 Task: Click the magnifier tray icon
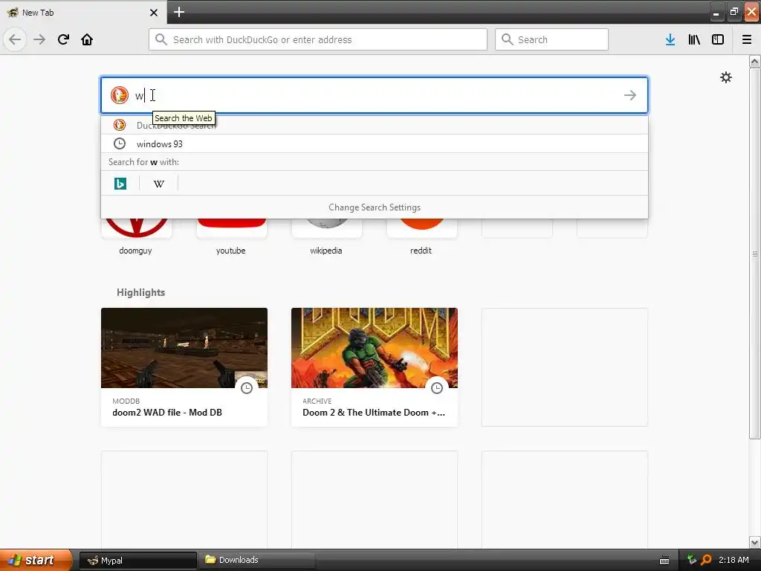[706, 560]
